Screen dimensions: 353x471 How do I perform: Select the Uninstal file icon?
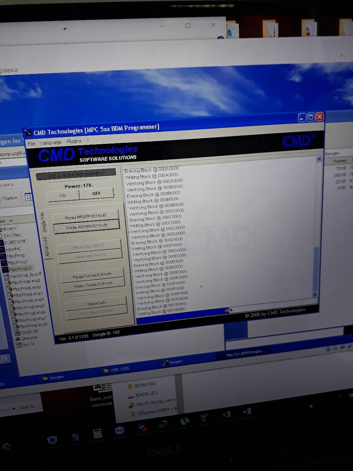tap(18, 338)
